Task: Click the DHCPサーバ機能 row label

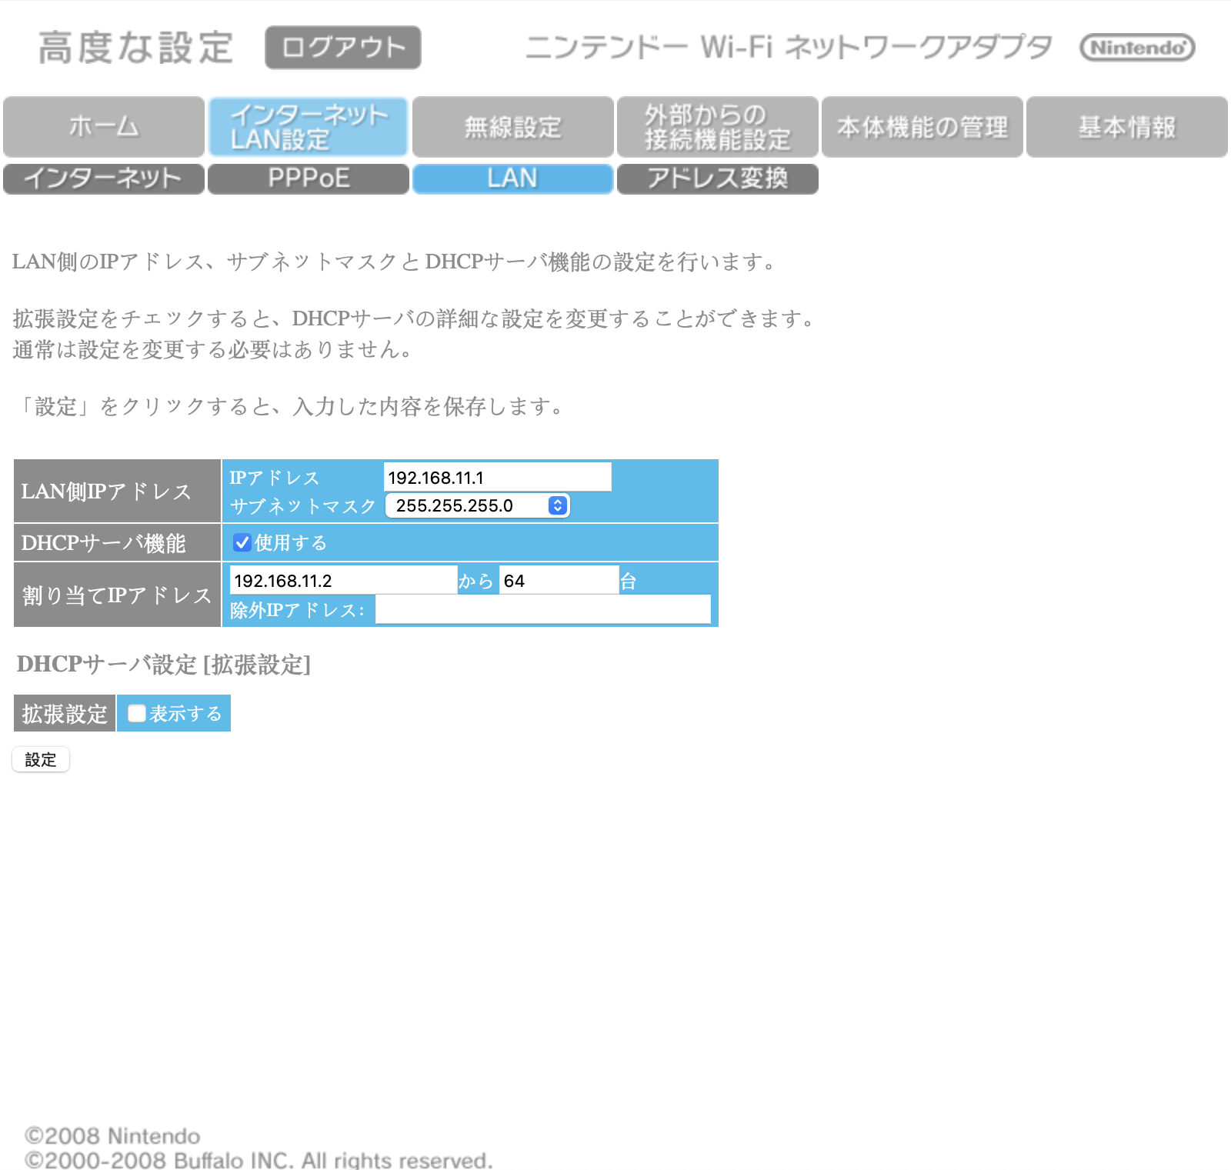Action: (118, 542)
